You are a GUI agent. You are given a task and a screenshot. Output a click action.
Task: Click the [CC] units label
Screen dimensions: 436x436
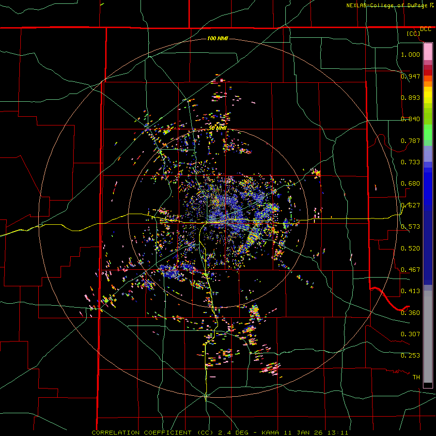pos(414,33)
